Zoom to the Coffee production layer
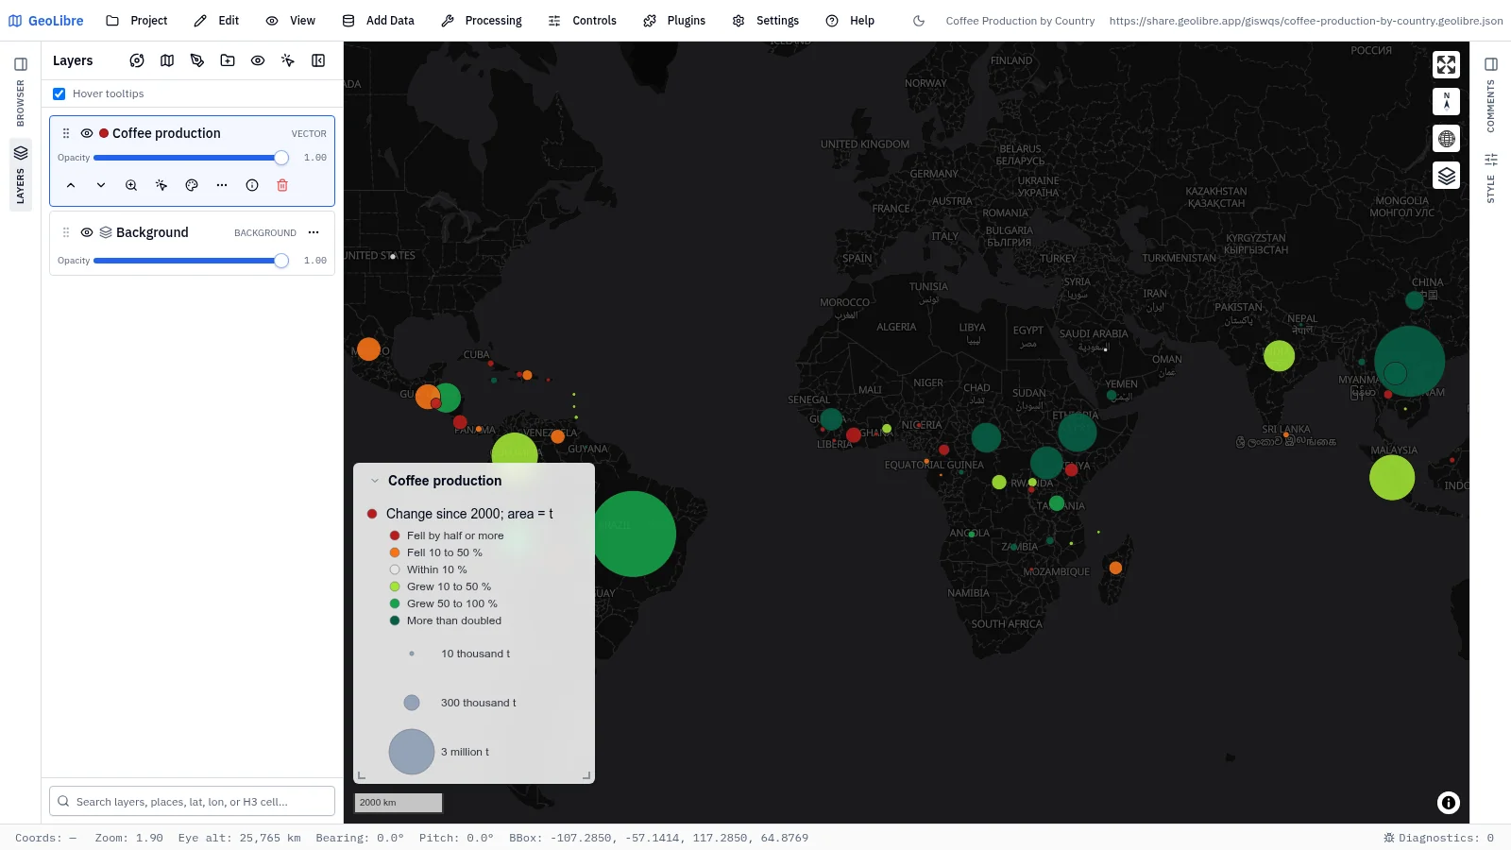 click(x=131, y=185)
